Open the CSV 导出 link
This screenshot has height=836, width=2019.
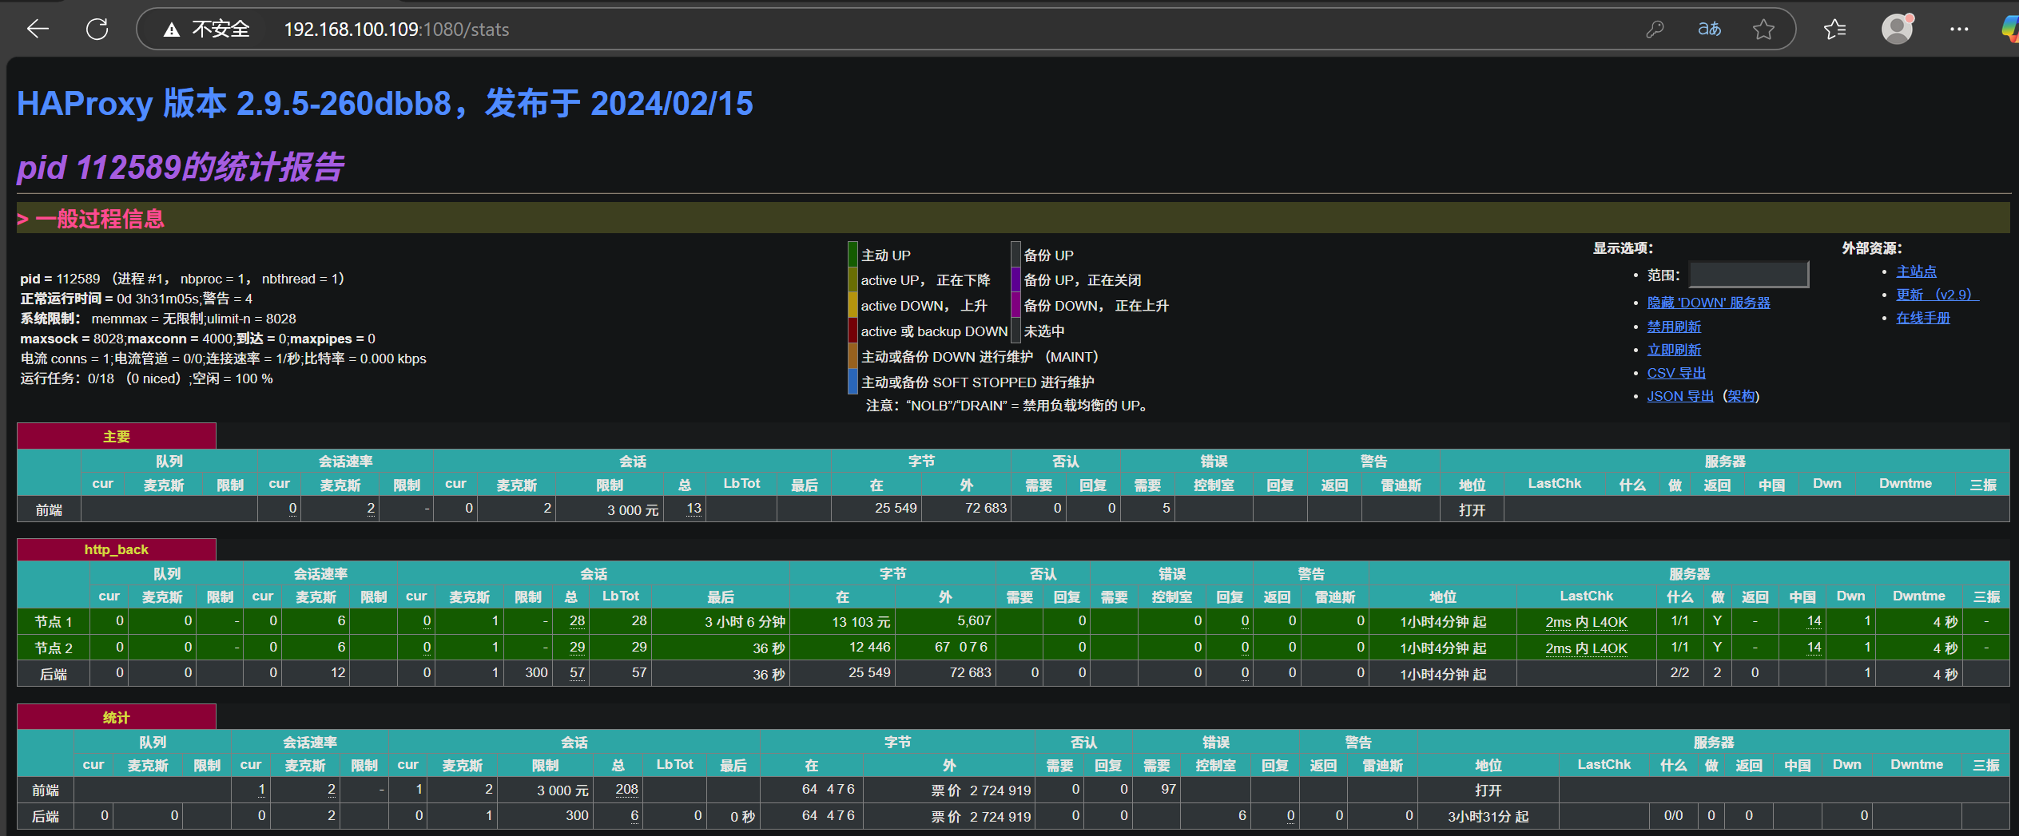[1676, 373]
